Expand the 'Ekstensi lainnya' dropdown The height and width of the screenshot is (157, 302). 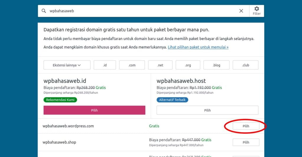67,65
